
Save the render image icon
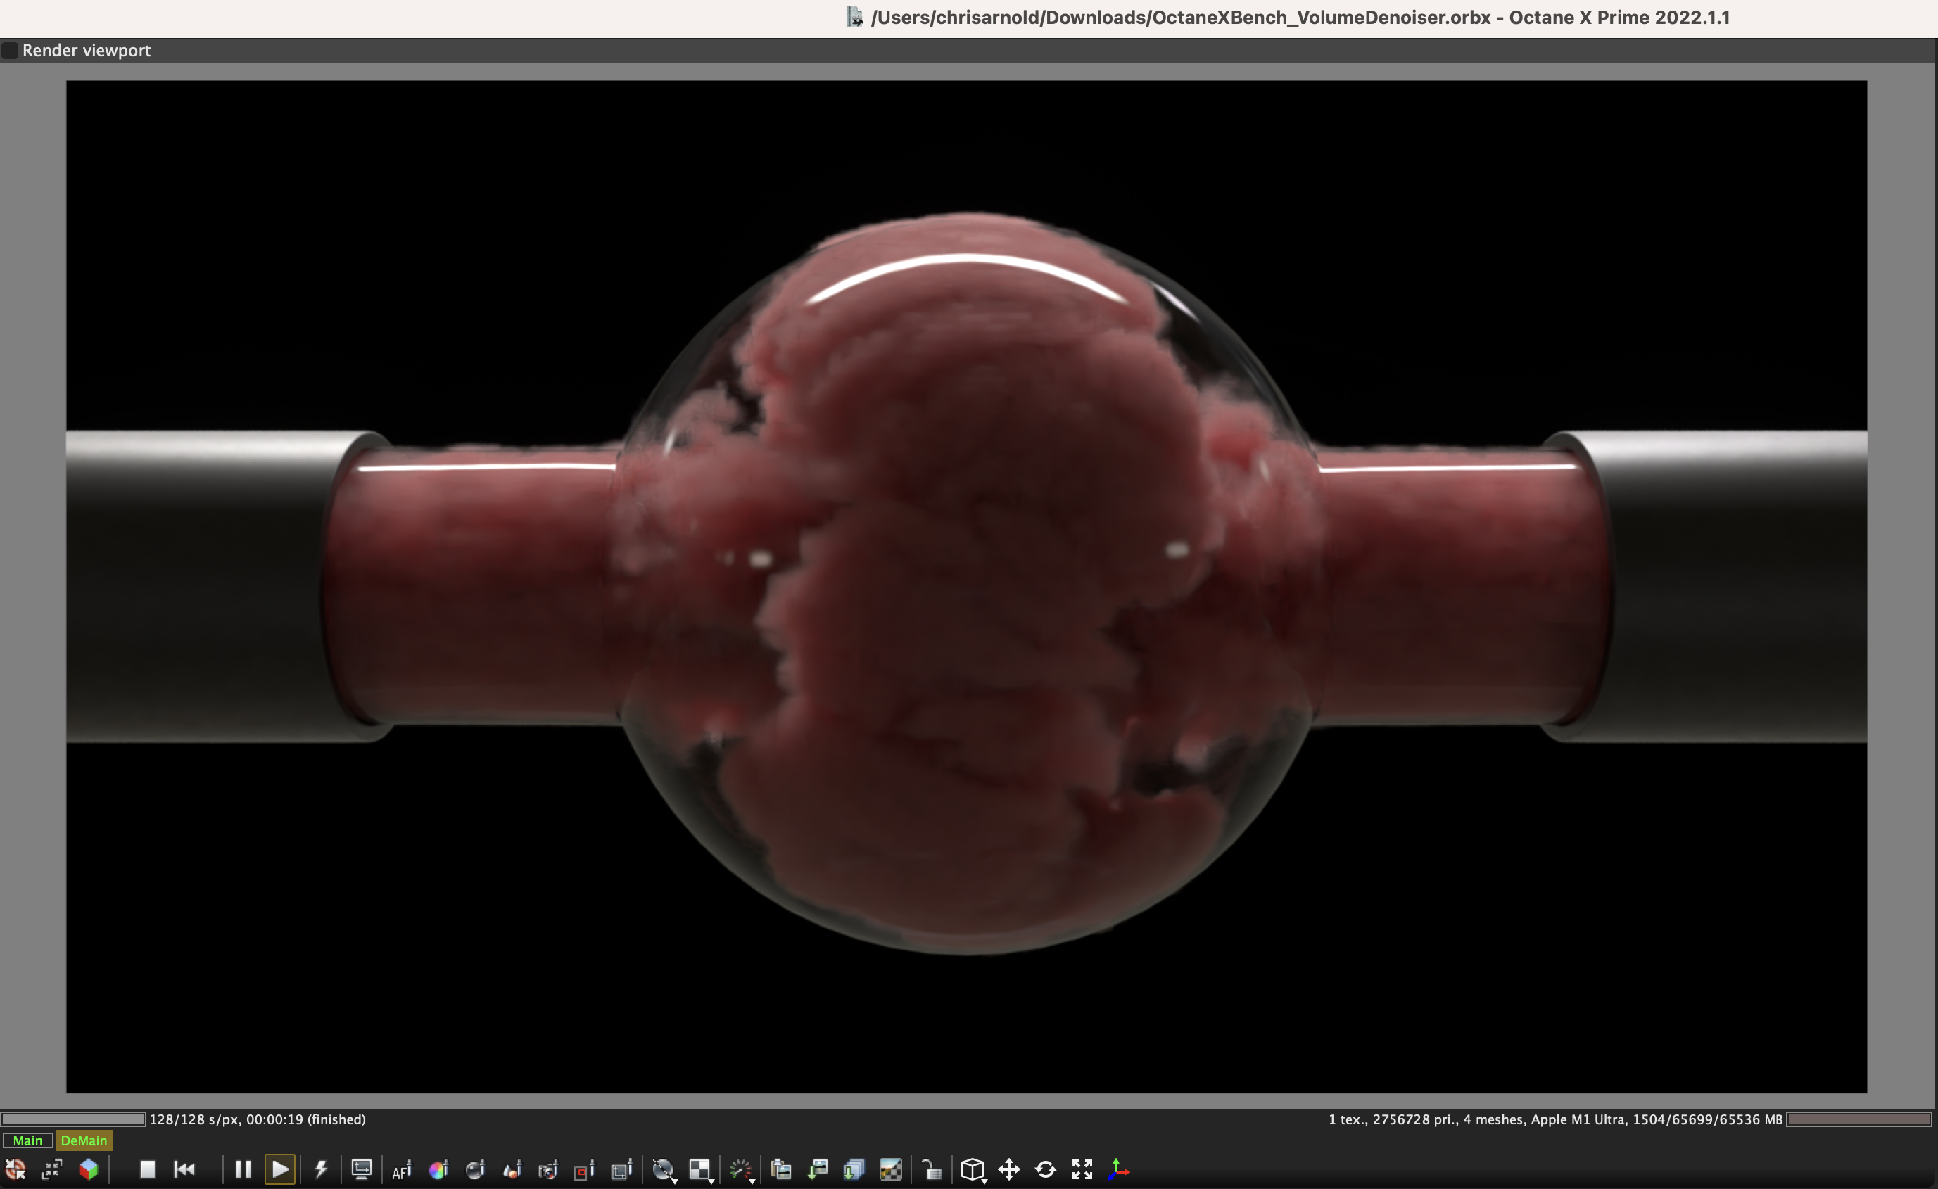[818, 1169]
